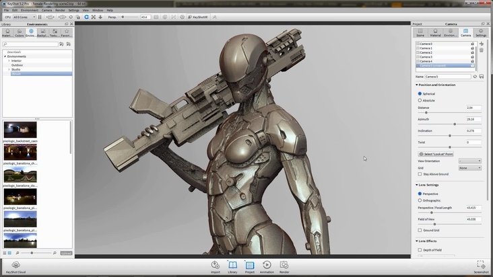Switch library to grid view icon
493x277 pixels.
click(x=9, y=253)
